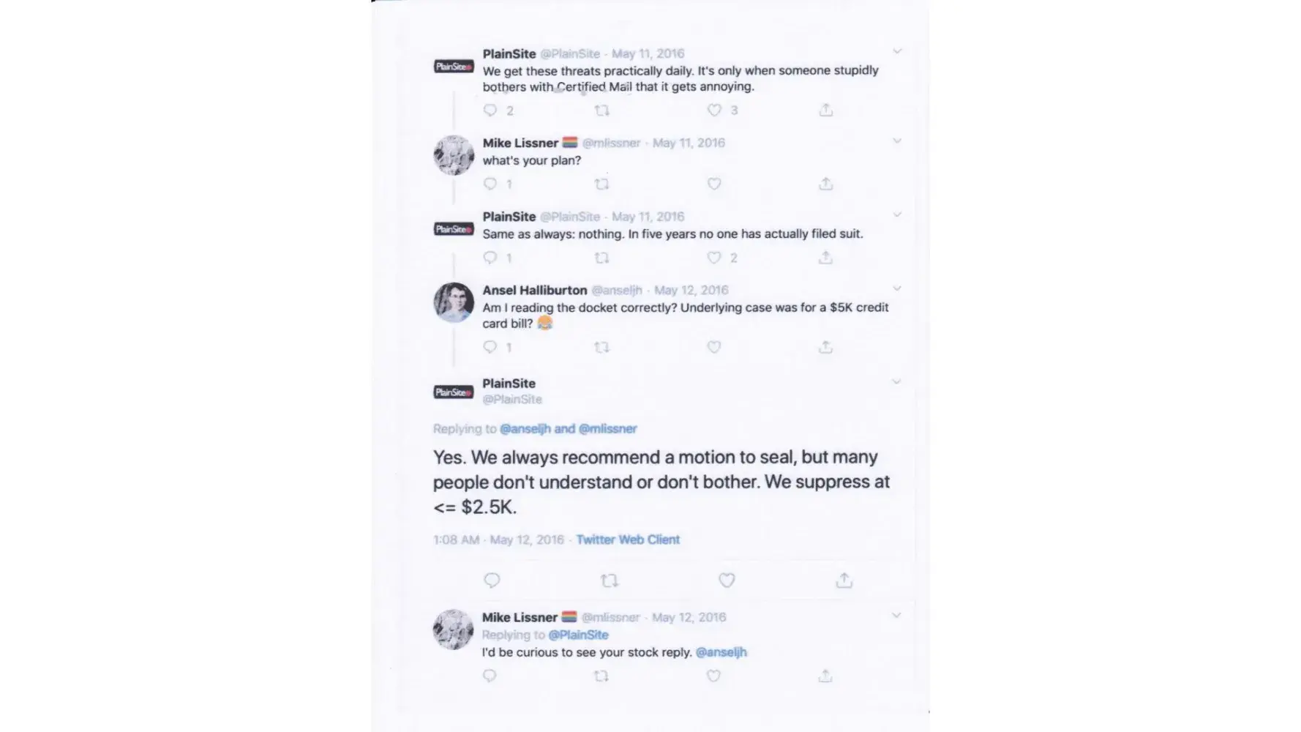Screen dimensions: 1301x732
Task: Open Twitter Web Client link
Action: 628,539
